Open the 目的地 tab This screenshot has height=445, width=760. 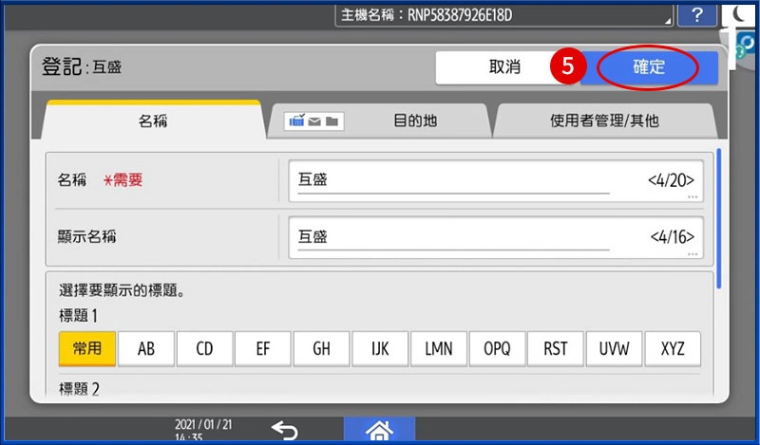pos(379,121)
